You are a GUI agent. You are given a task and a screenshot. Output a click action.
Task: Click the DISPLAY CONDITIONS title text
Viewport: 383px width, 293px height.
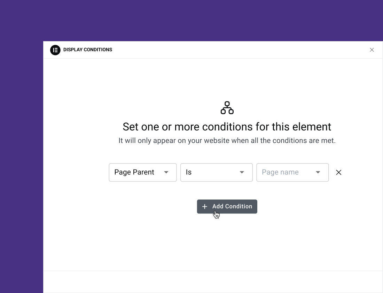[88, 50]
